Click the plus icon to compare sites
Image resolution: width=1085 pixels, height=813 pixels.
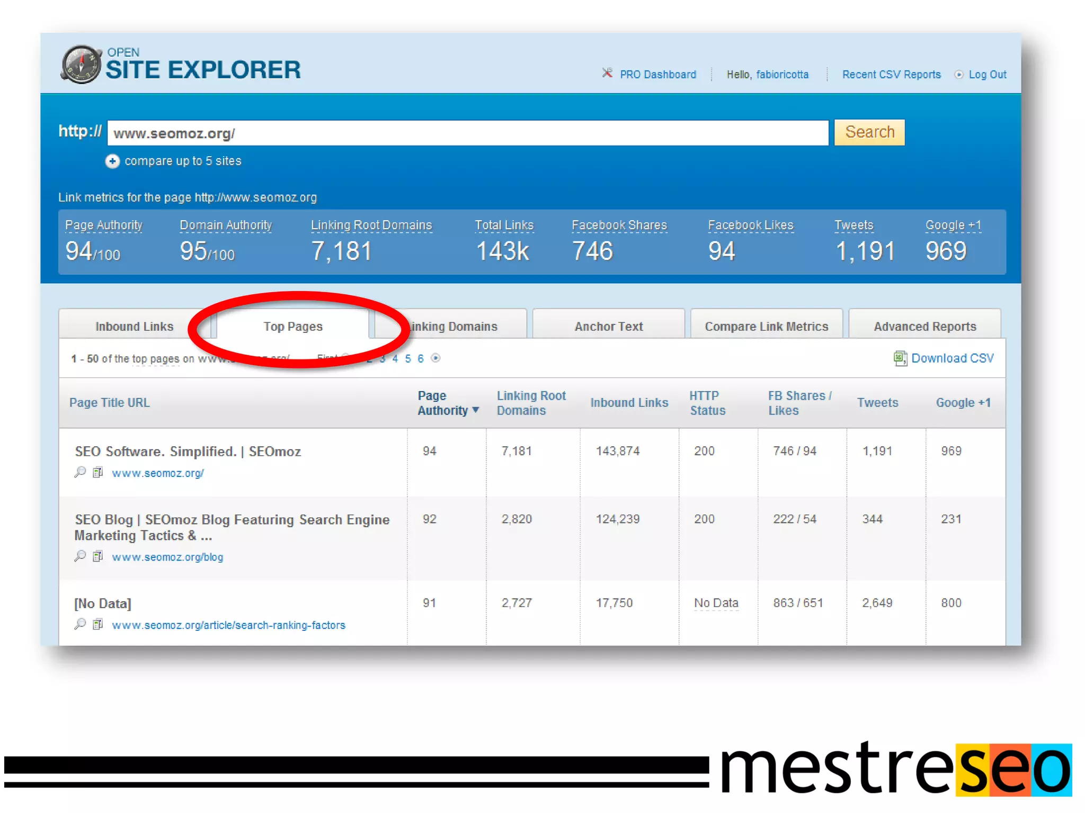[x=112, y=161]
